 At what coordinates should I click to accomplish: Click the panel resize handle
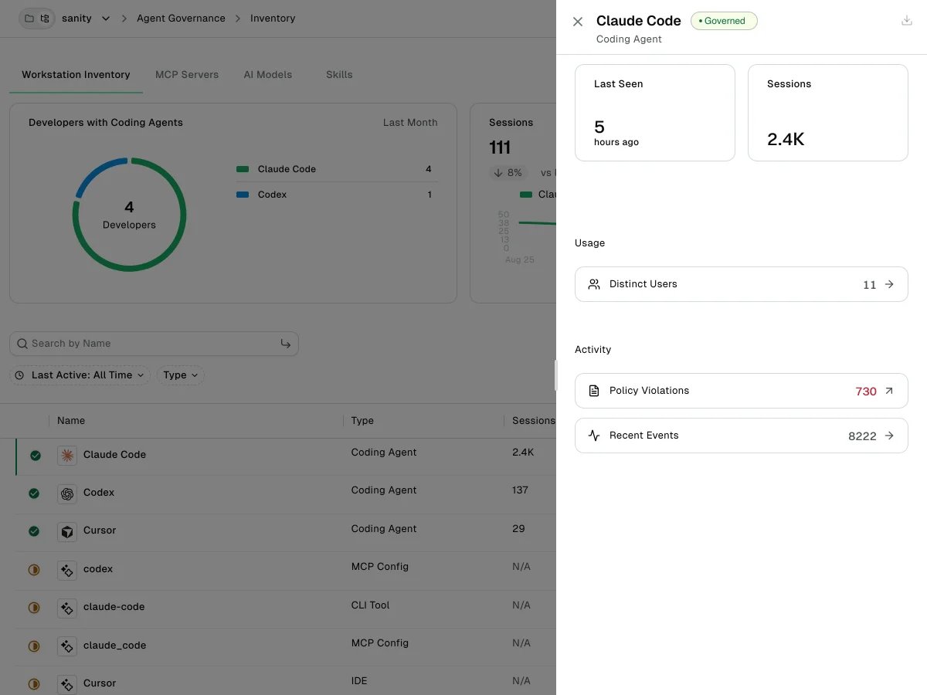(x=556, y=375)
